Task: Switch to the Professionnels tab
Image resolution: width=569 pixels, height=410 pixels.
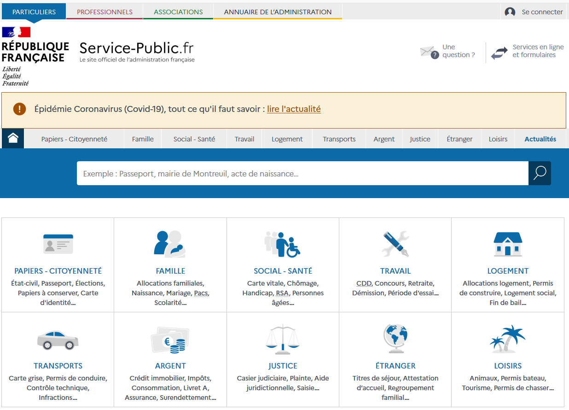Action: coord(105,12)
